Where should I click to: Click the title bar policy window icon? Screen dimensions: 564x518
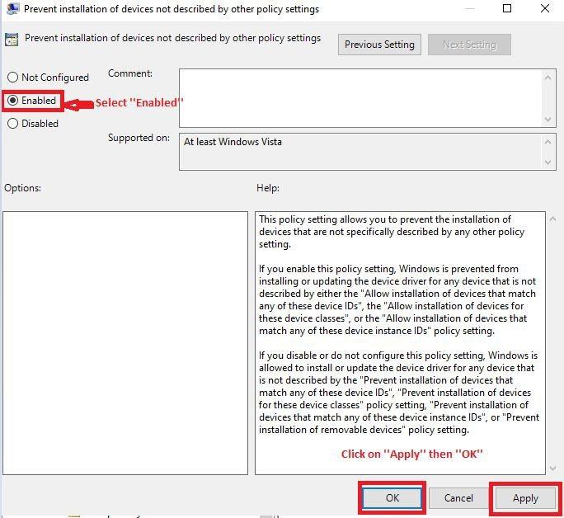[10, 9]
